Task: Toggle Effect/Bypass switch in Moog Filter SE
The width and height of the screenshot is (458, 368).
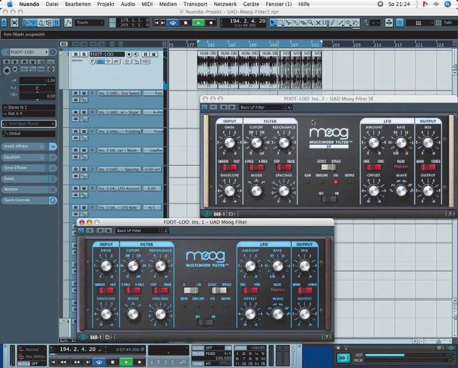Action: pyautogui.click(x=329, y=167)
